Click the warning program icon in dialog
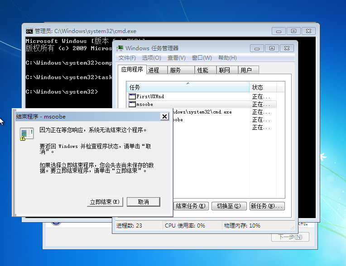Screen dimensions: 346x266 pos(26,134)
